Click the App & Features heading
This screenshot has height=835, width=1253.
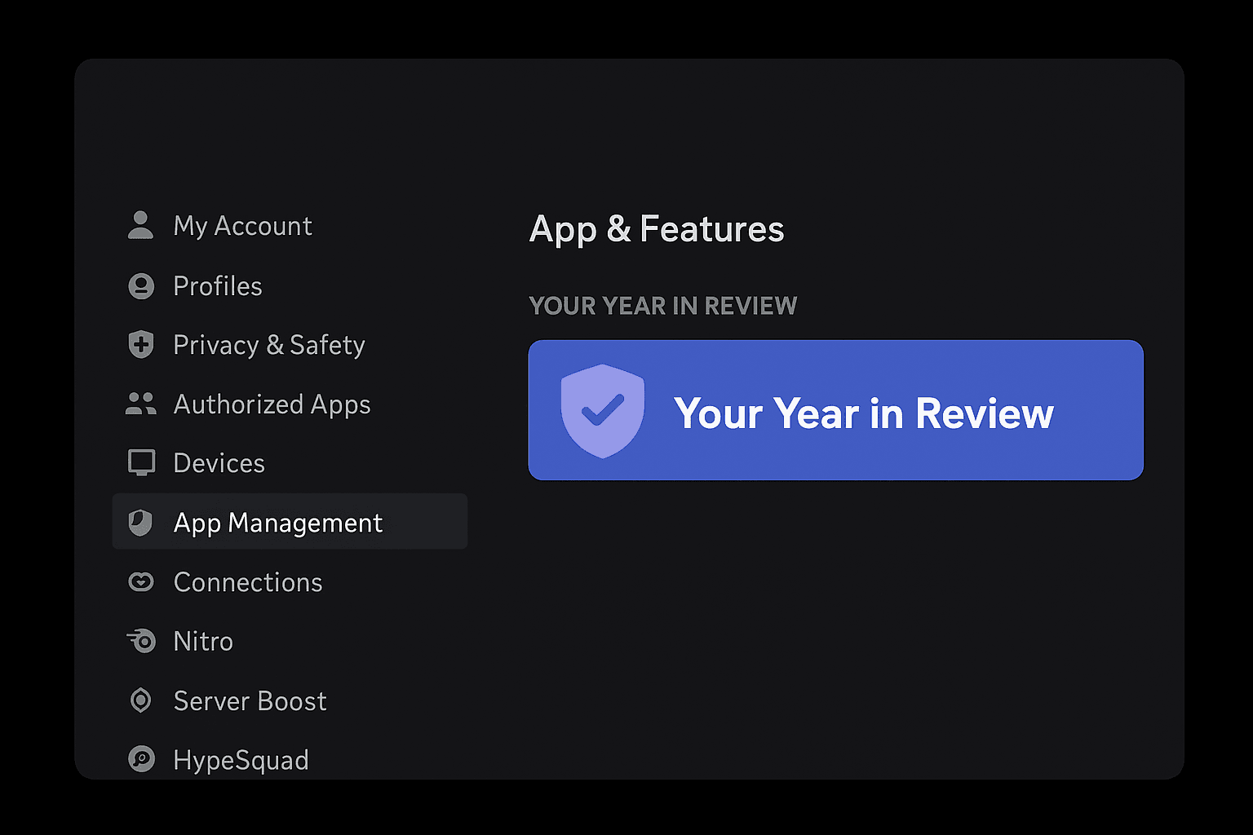click(x=656, y=229)
